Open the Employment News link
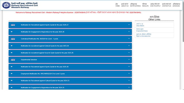Viewport: 184px width, 103px height. click(142, 30)
